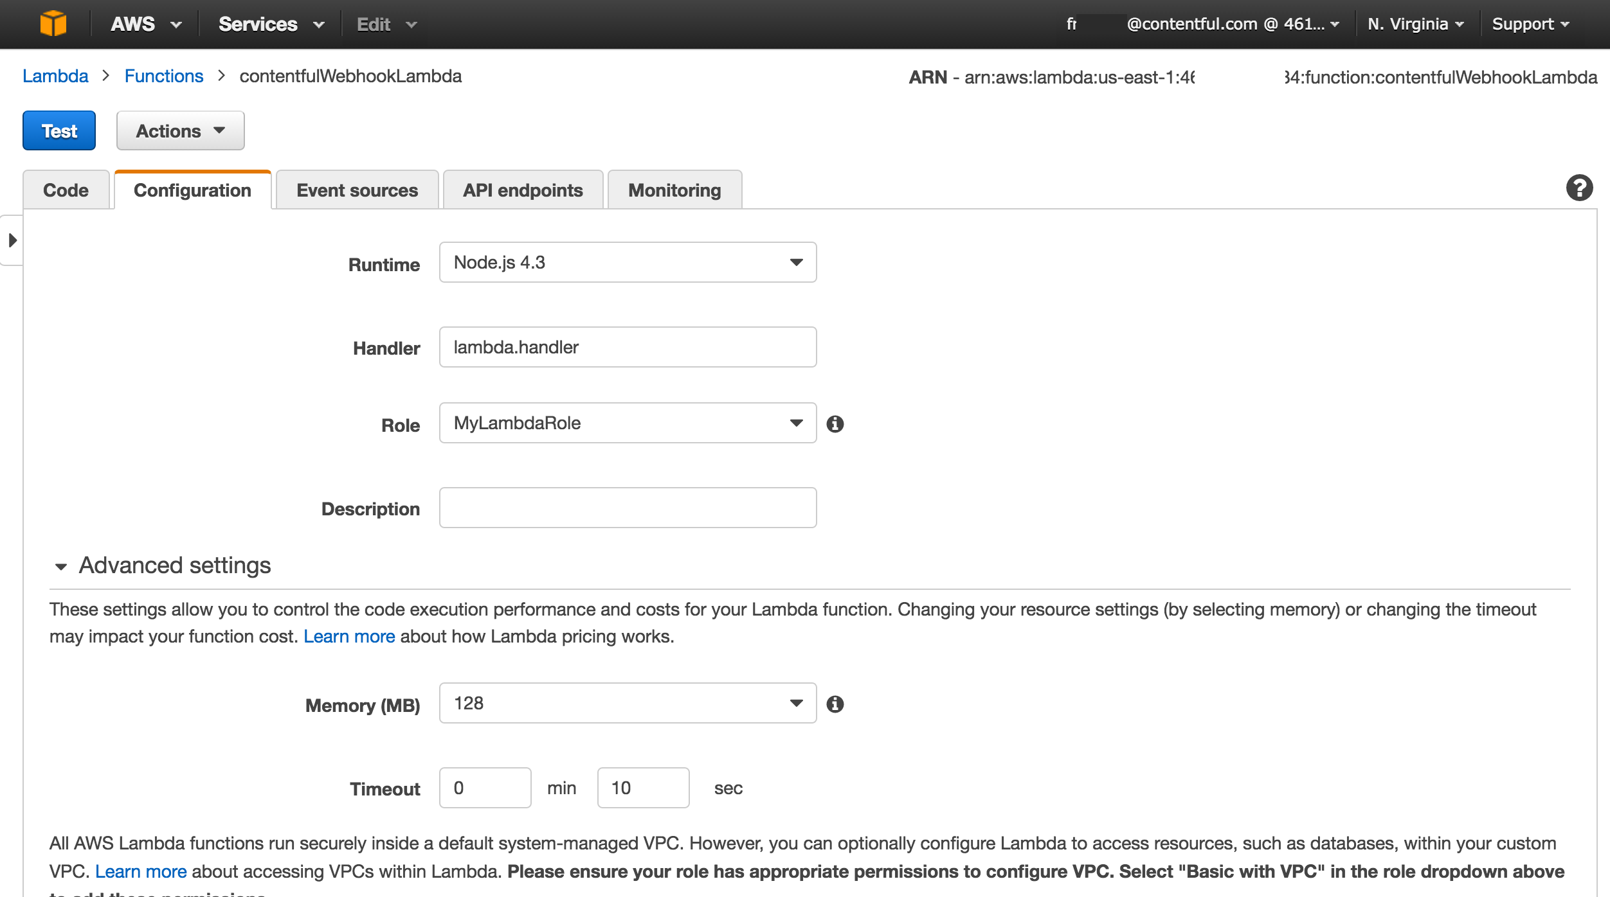Open the Runtime dropdown
1610x897 pixels.
628,262
